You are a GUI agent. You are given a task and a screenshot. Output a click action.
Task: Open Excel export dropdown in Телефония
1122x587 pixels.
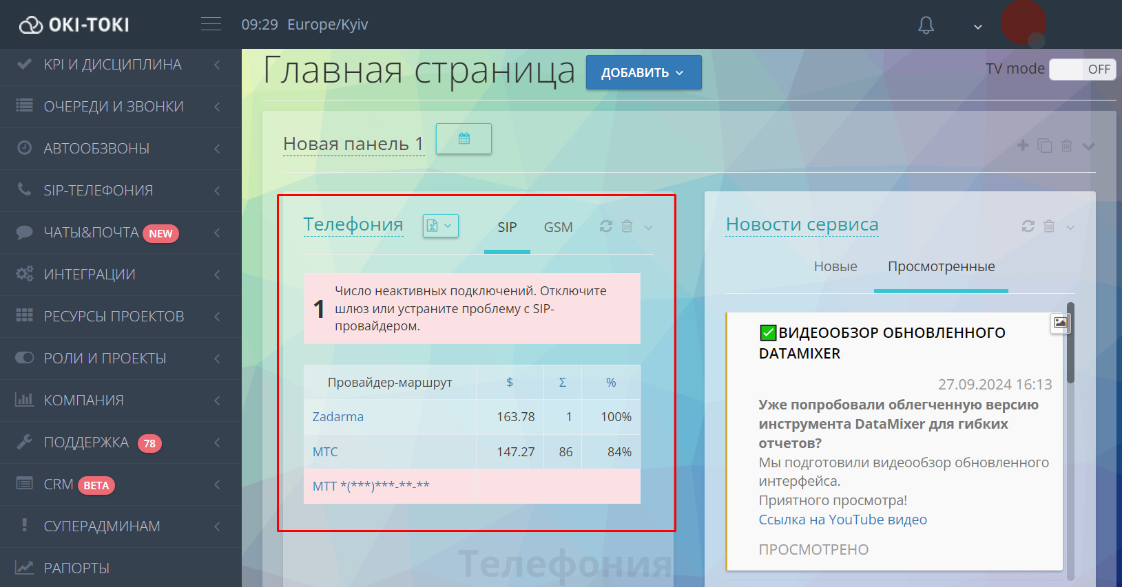click(x=440, y=225)
